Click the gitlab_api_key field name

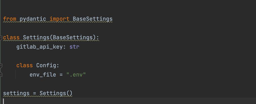pyautogui.click(x=39, y=47)
